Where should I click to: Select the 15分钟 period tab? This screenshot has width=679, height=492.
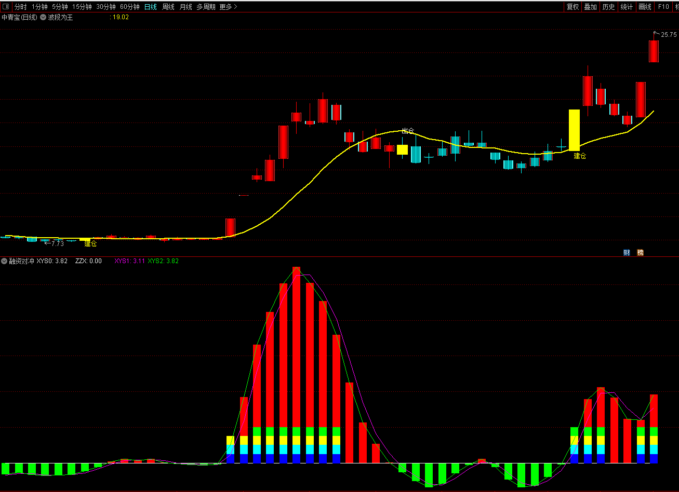82,7
